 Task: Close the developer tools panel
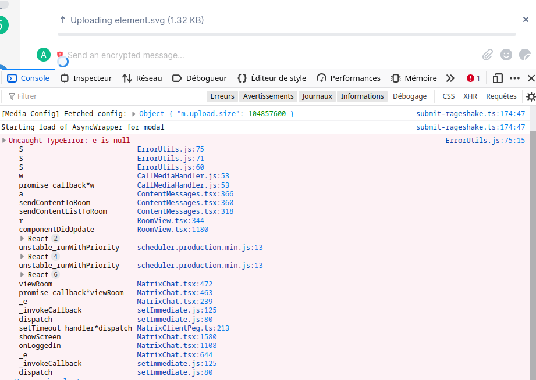click(x=531, y=78)
